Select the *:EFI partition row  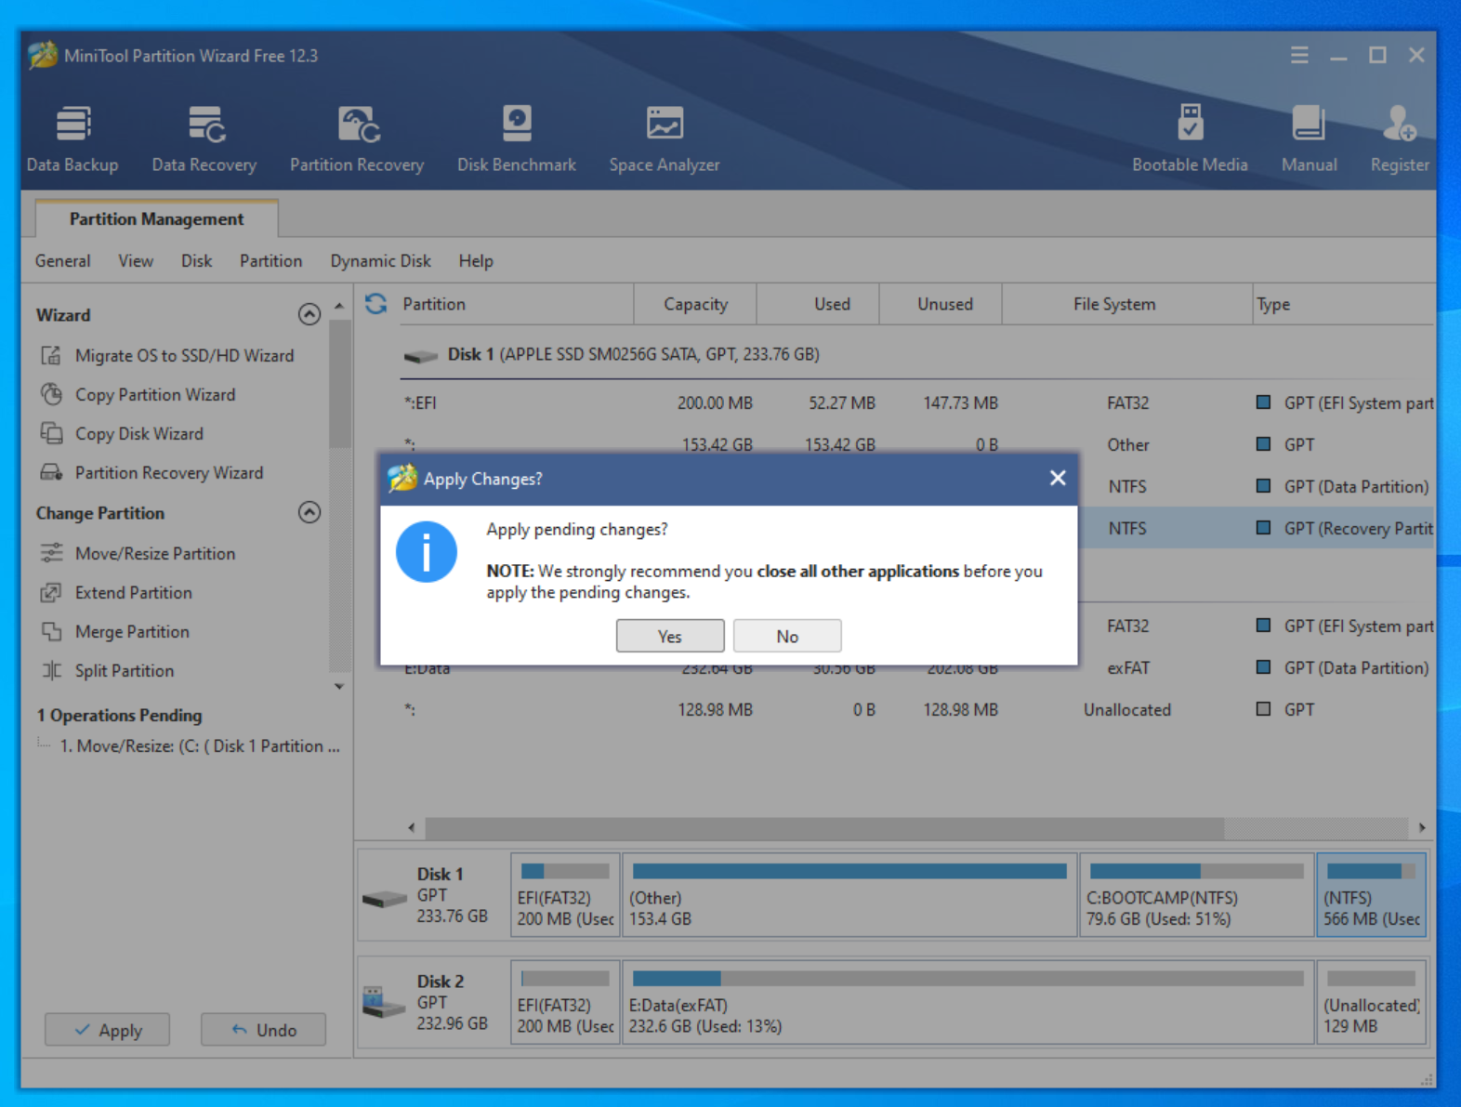pyautogui.click(x=917, y=402)
